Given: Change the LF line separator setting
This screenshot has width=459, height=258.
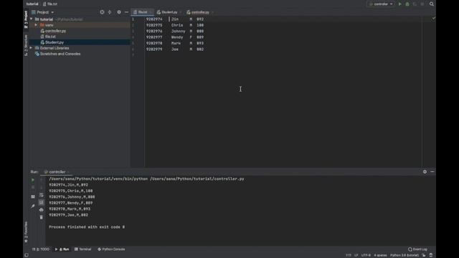Looking at the screenshot, I should pyautogui.click(x=356, y=255).
